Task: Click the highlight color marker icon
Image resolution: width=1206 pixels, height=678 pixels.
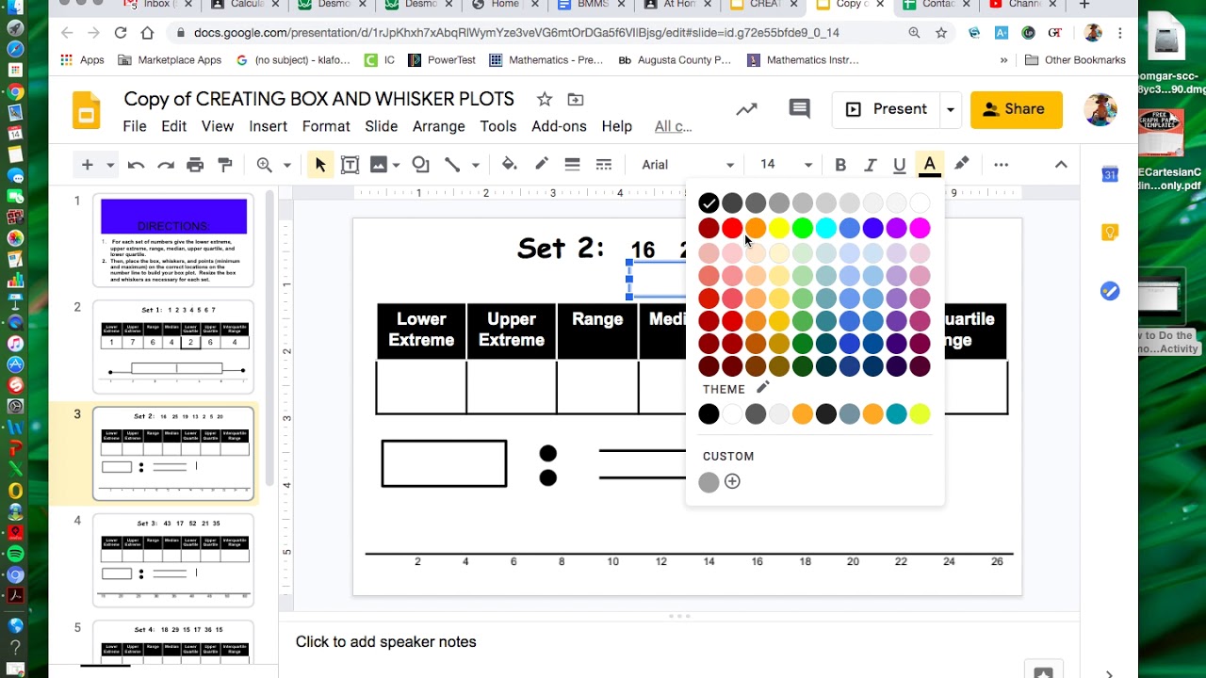Action: [961, 165]
